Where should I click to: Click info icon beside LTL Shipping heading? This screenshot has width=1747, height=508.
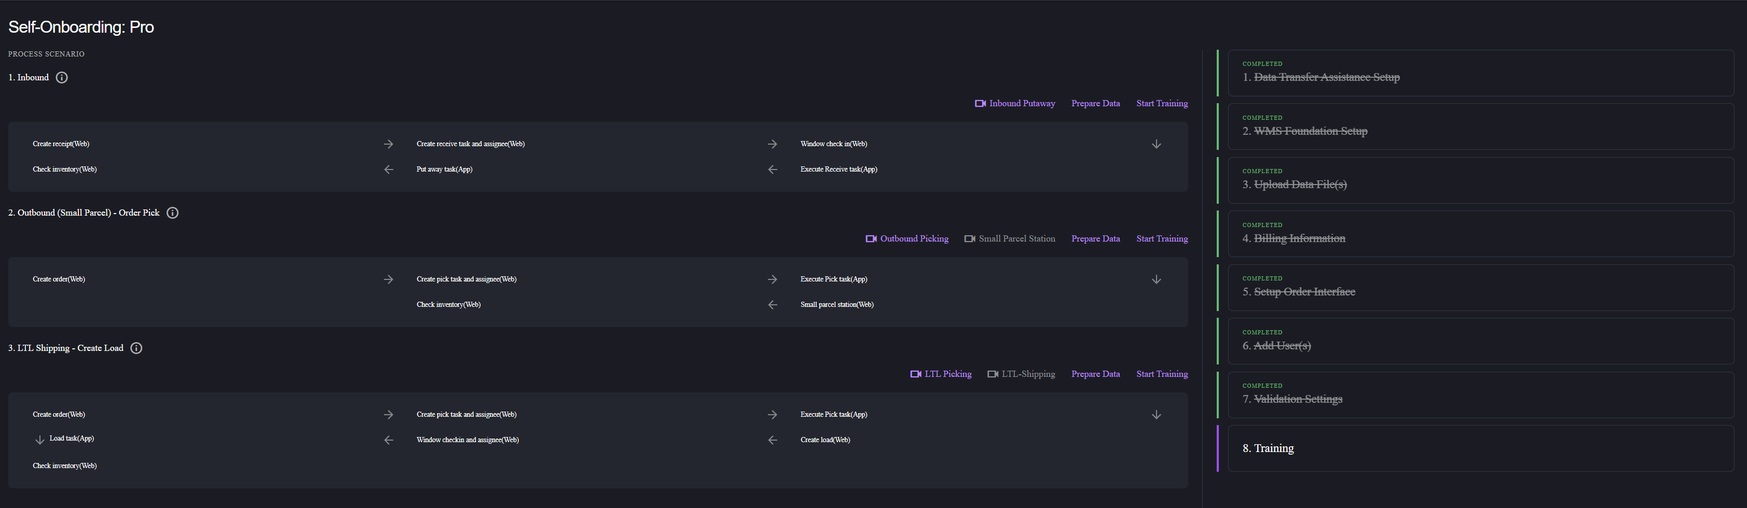pos(136,348)
